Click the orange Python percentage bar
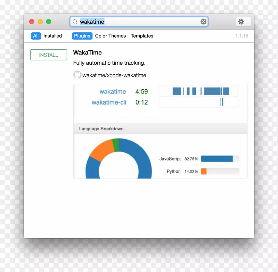278x272 pixels. 204,171
